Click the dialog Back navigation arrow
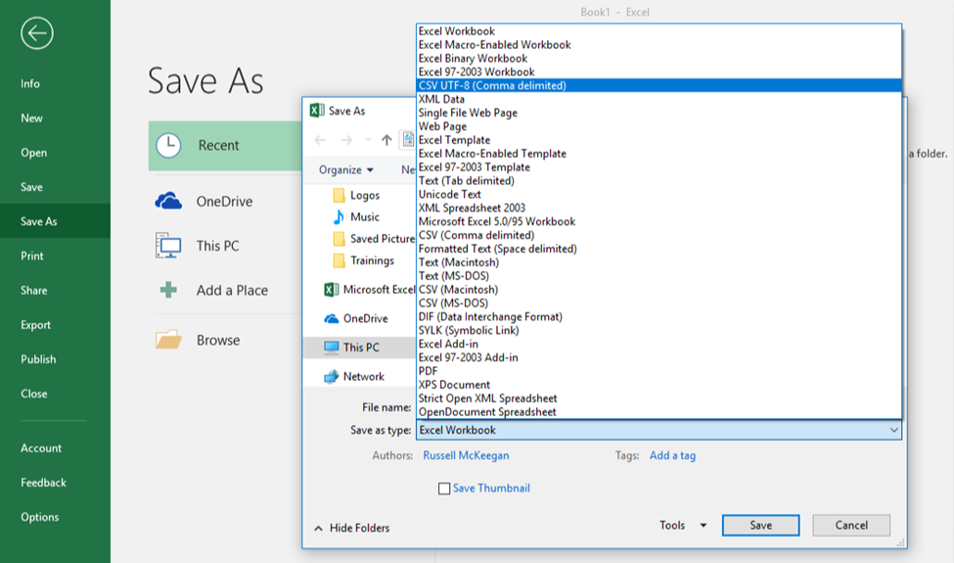The image size is (954, 563). [320, 140]
